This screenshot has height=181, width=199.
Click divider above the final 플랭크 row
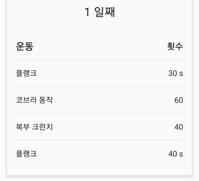coord(100,140)
